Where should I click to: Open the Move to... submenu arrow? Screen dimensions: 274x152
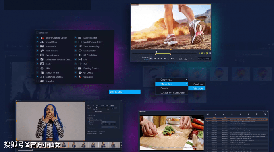pos(186,84)
